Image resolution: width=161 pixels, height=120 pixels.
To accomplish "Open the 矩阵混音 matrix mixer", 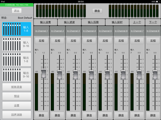I will 17,87.
